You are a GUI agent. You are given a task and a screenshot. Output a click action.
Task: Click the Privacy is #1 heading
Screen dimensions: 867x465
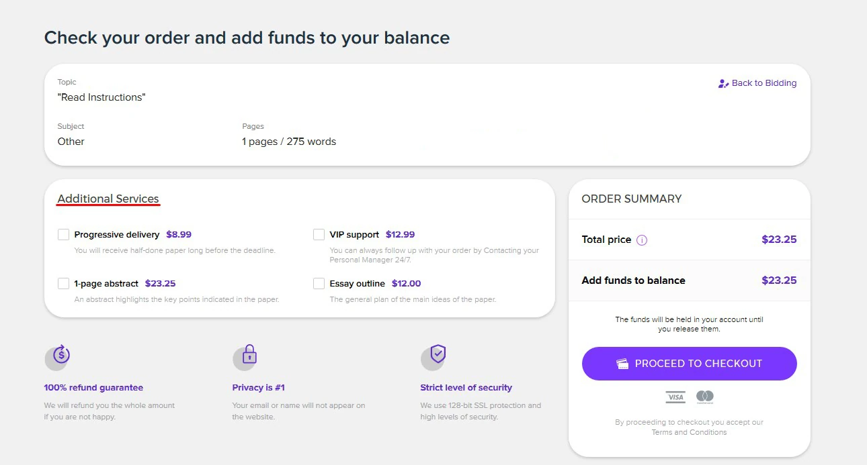point(259,388)
